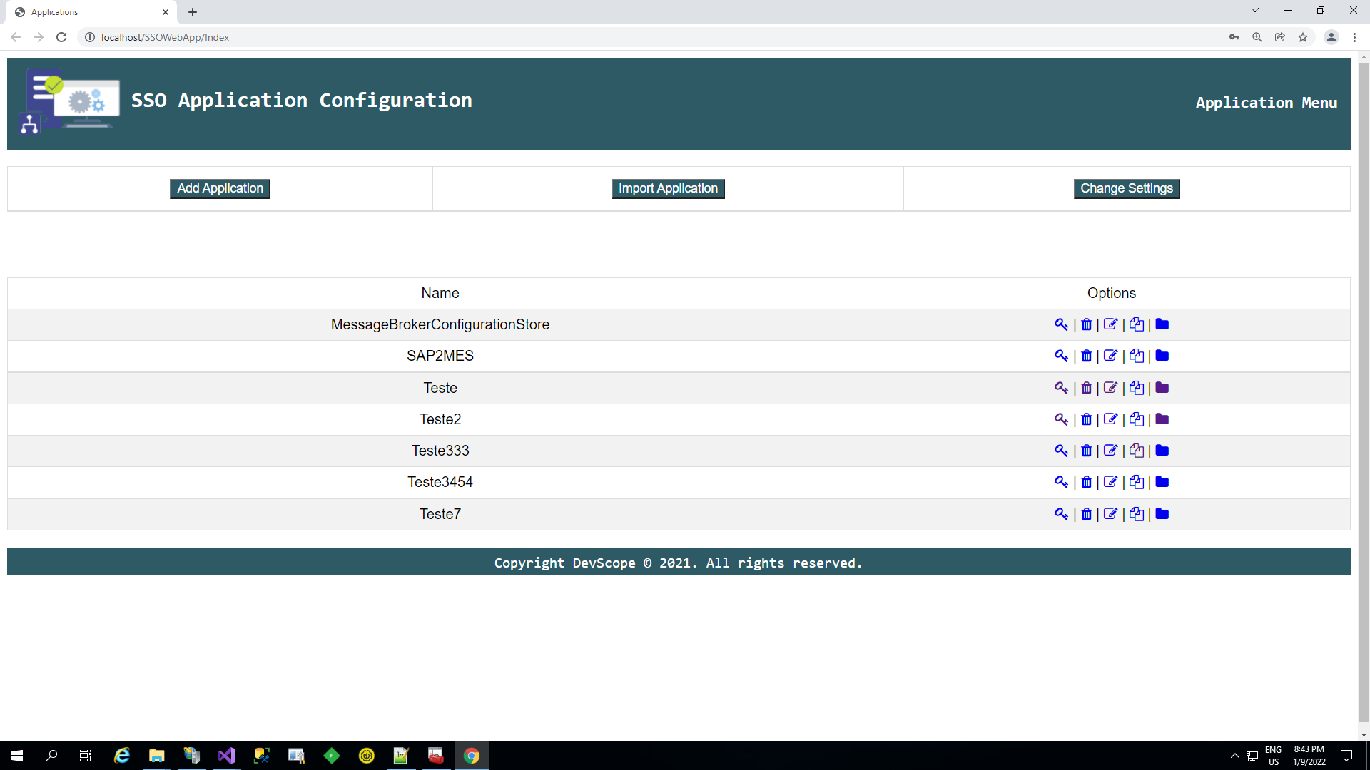Image resolution: width=1370 pixels, height=770 pixels.
Task: Select the Applications browser tab
Action: (x=86, y=12)
